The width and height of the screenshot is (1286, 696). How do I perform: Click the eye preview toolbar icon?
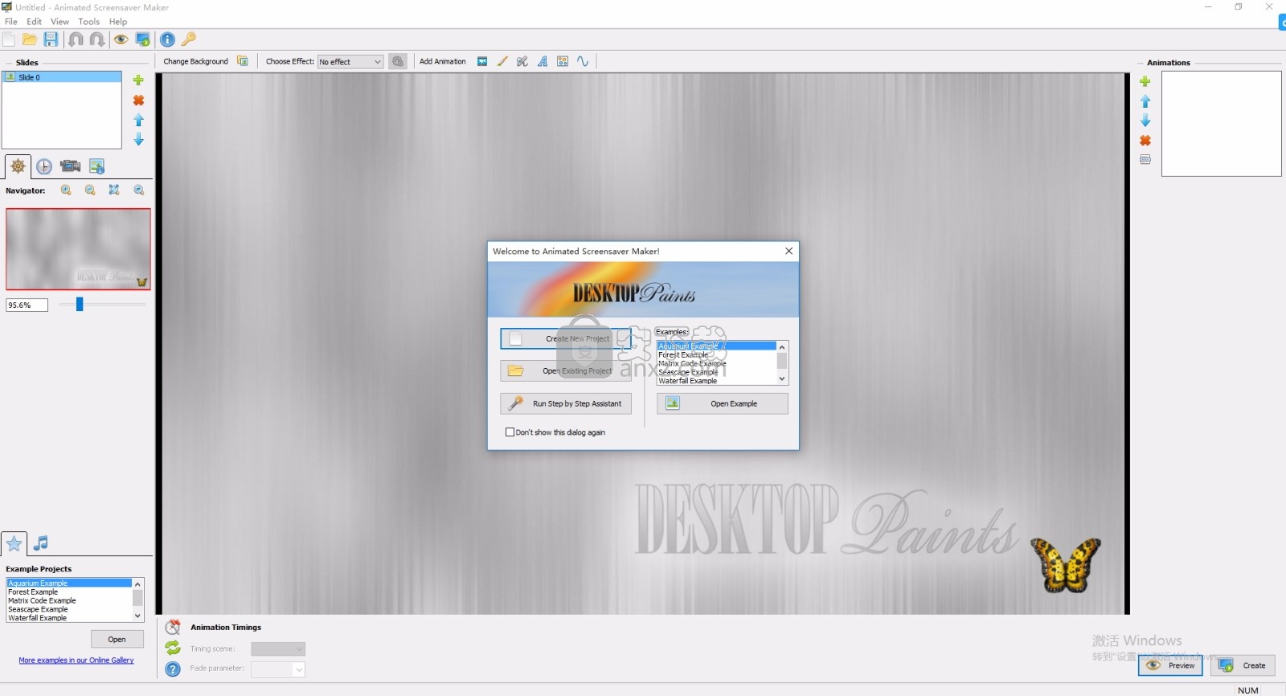pos(121,39)
